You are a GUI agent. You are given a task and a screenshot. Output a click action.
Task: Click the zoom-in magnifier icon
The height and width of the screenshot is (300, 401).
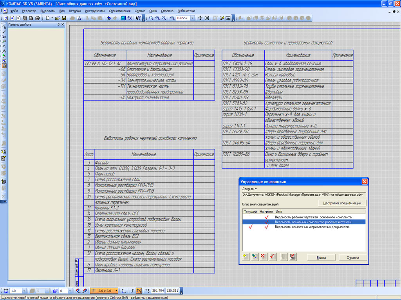(157, 18)
